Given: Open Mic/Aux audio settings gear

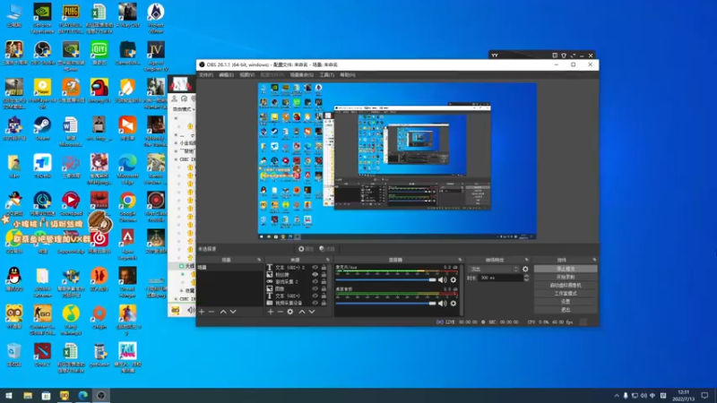Looking at the screenshot, I should coord(454,279).
